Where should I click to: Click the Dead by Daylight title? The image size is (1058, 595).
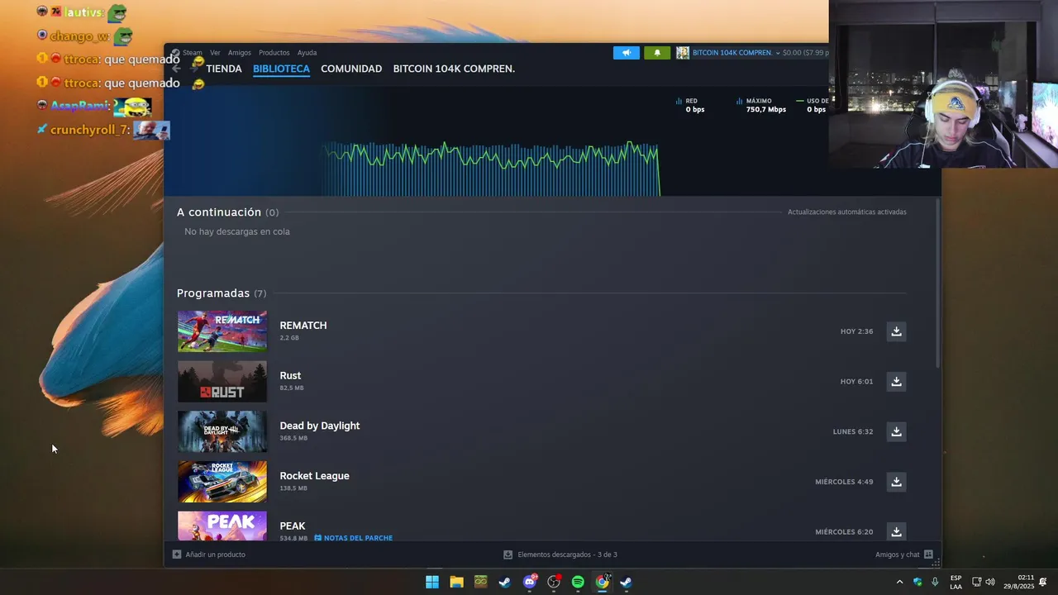pos(320,426)
